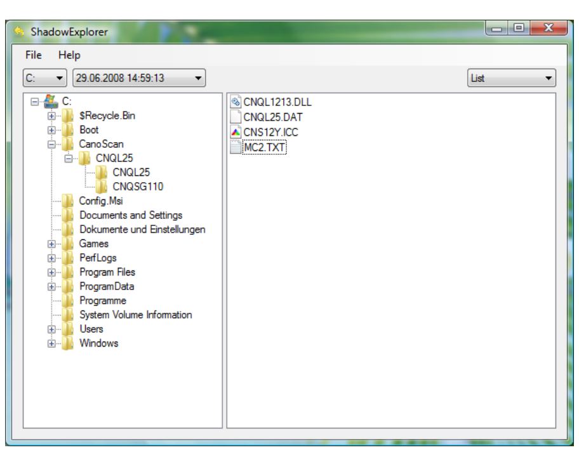Viewport: 579px width, 471px height.
Task: Expand the Windows folder node
Action: pos(51,343)
